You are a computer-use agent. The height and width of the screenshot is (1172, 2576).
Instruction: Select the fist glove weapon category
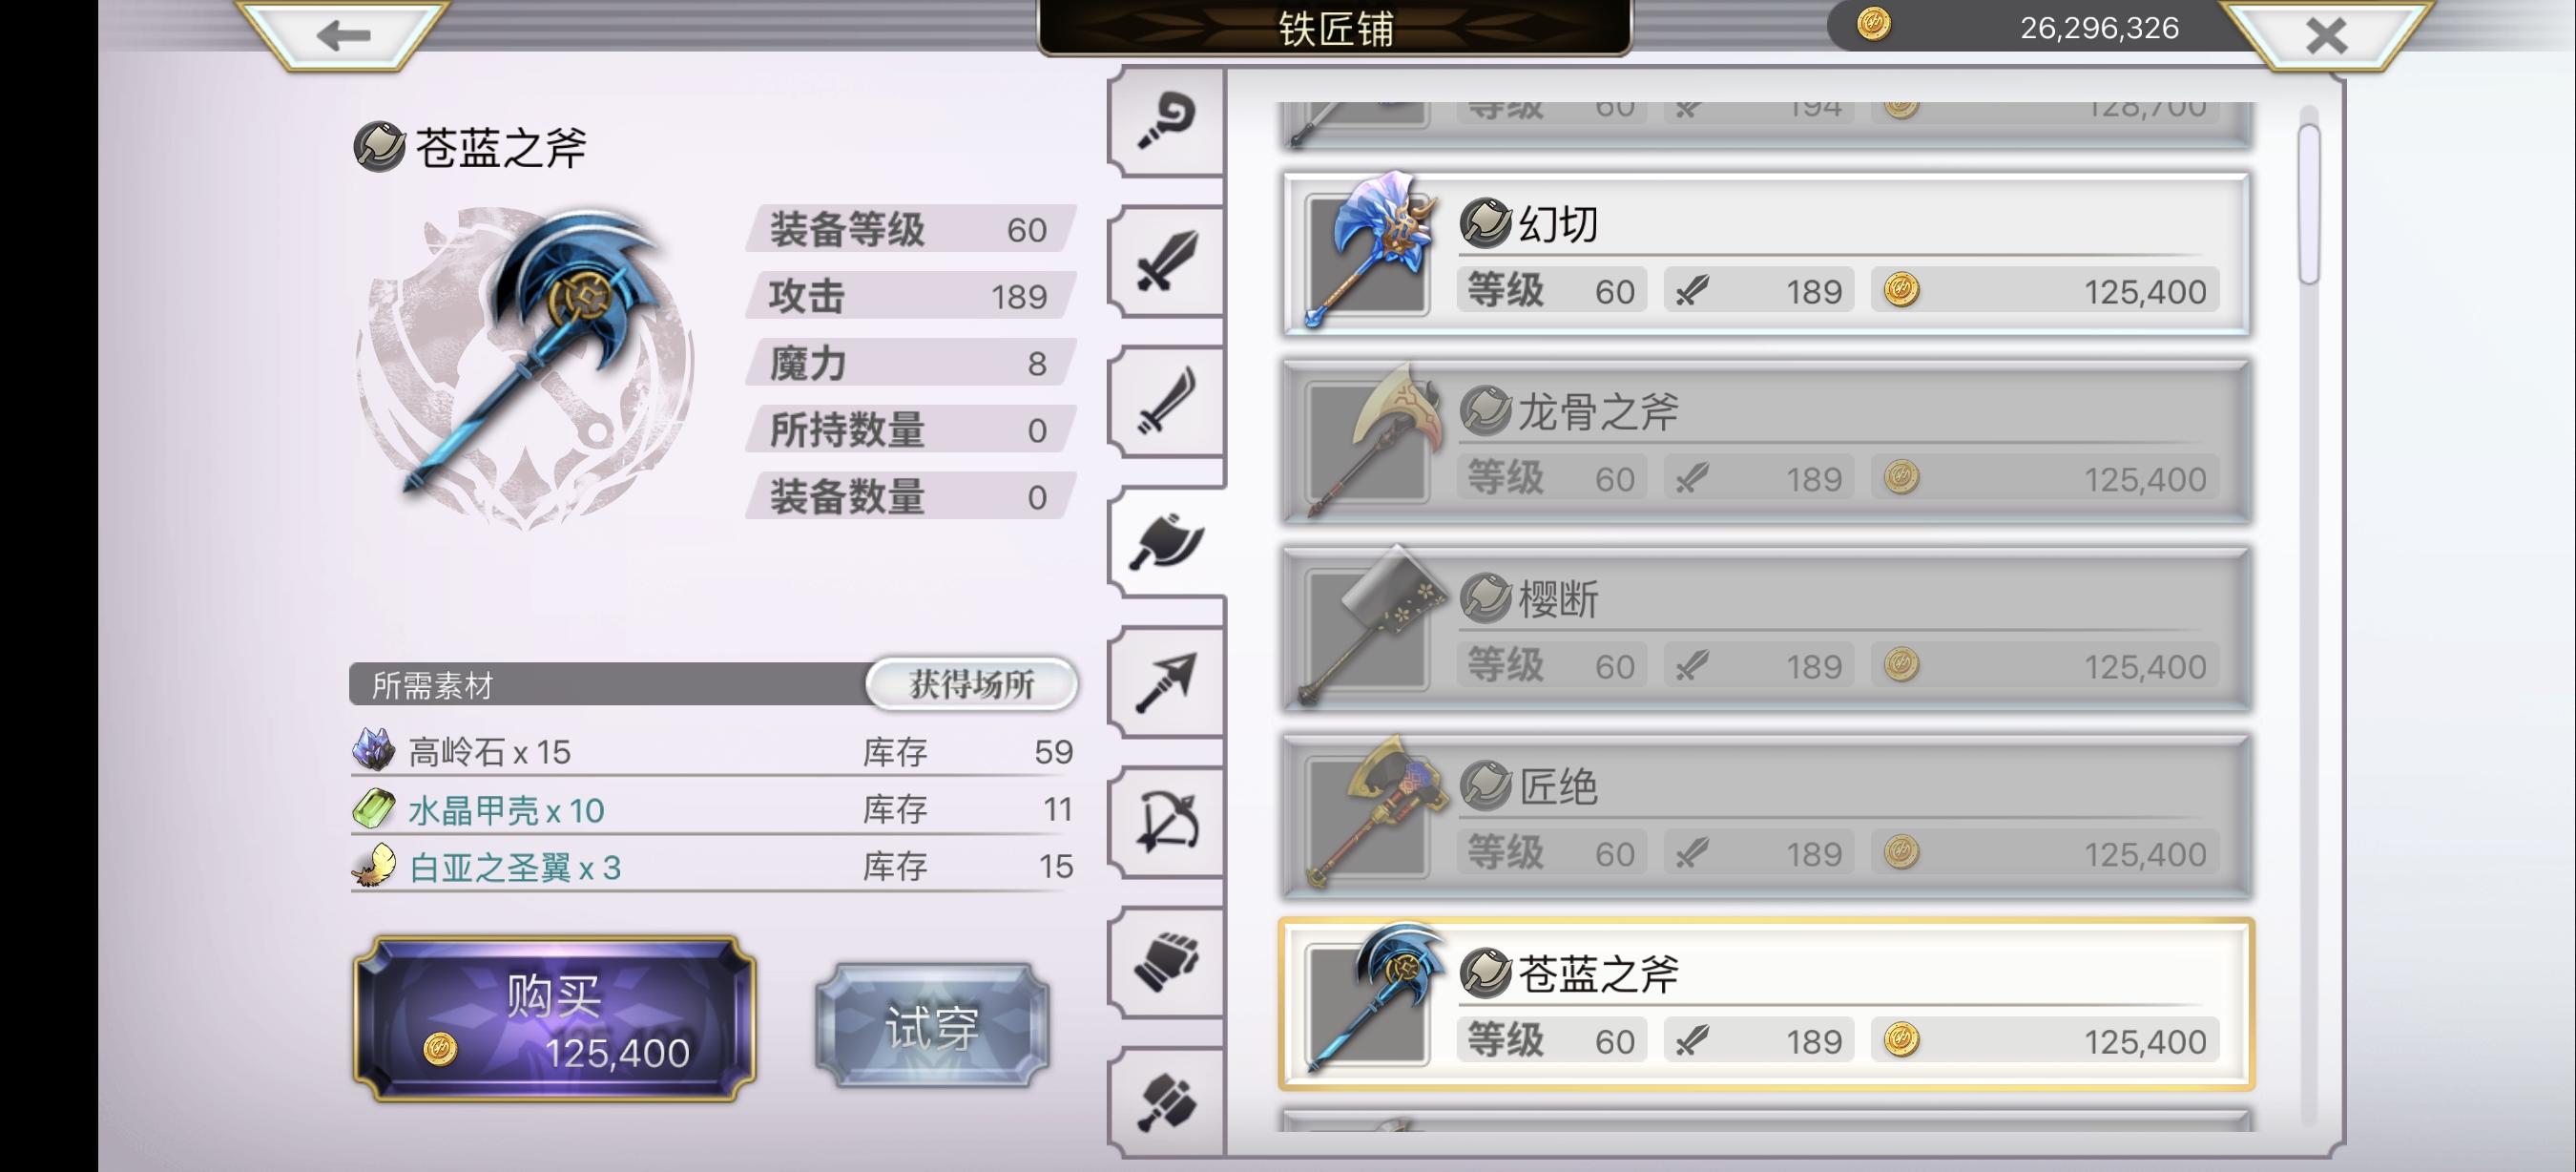1166,962
